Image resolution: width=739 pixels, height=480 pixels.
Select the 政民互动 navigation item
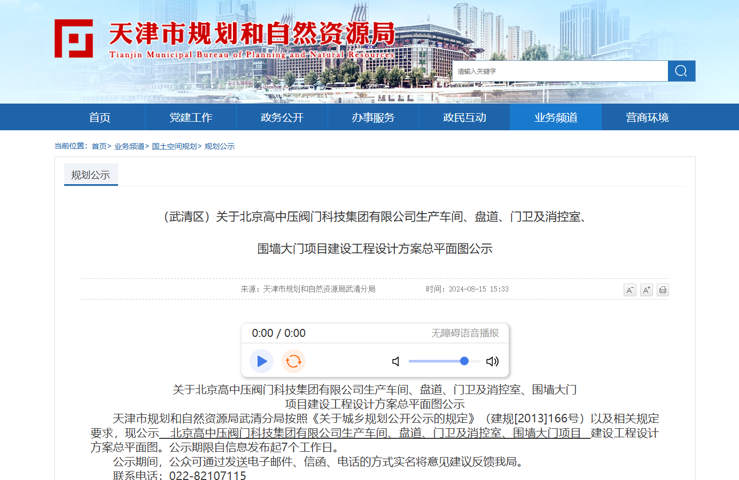pos(464,117)
